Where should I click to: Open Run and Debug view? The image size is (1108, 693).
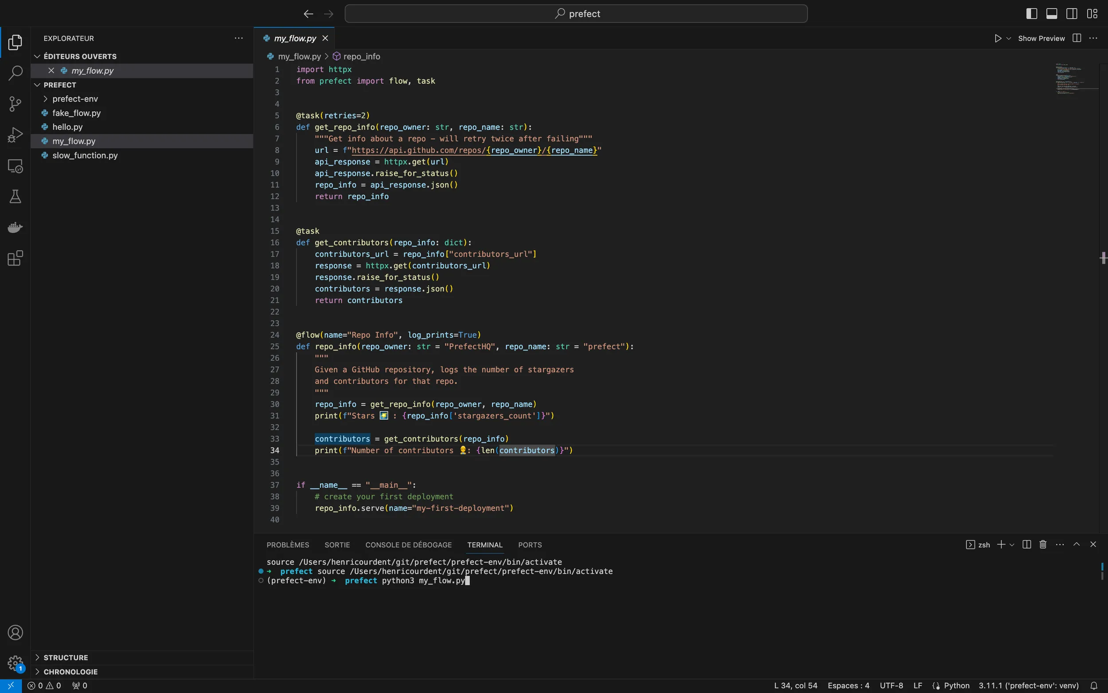(15, 135)
